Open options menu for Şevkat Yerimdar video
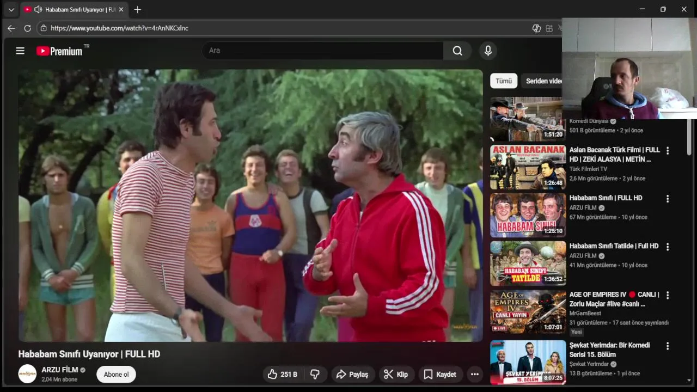 pyautogui.click(x=667, y=346)
